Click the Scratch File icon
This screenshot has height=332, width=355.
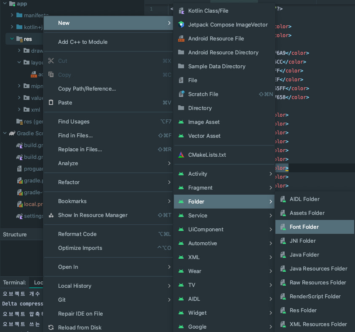(182, 94)
